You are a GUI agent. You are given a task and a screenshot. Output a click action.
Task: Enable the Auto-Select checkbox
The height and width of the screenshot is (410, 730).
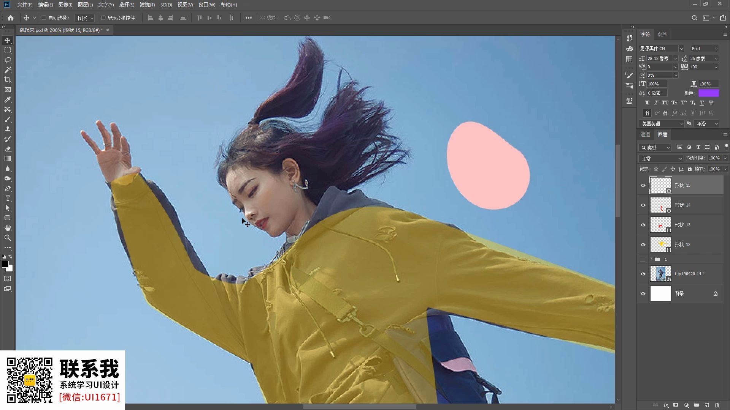(x=44, y=18)
